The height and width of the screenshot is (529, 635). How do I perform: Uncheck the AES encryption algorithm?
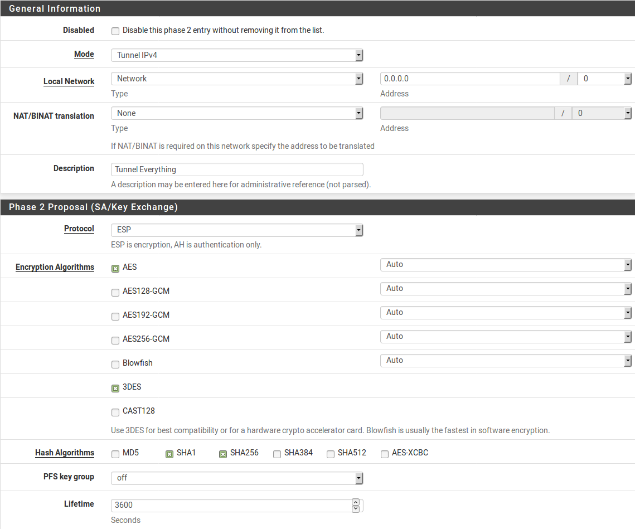115,268
